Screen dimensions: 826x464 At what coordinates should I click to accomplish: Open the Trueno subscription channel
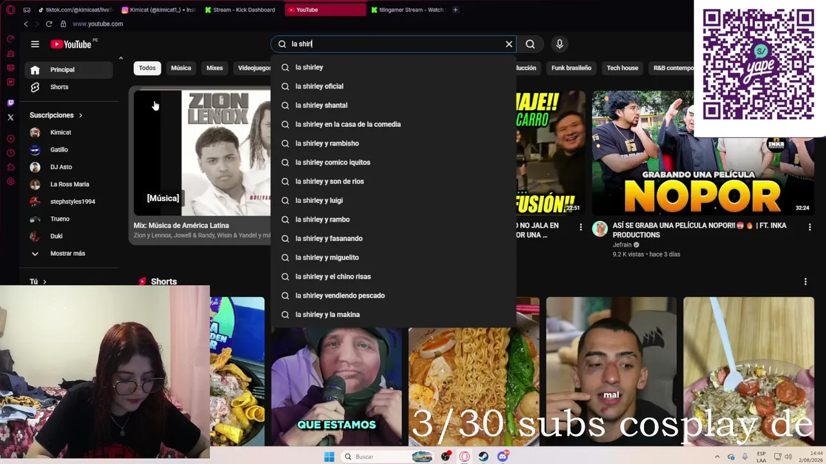(69, 219)
